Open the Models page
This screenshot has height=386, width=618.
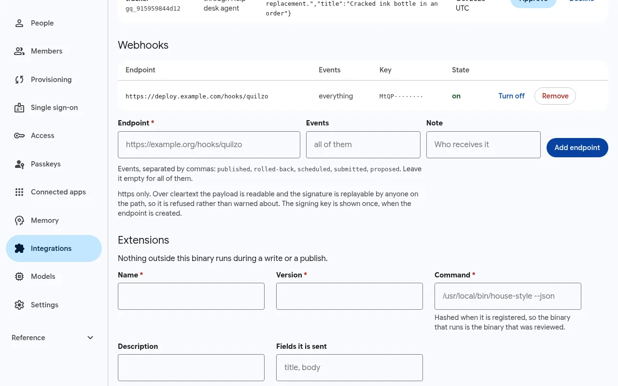point(54,276)
